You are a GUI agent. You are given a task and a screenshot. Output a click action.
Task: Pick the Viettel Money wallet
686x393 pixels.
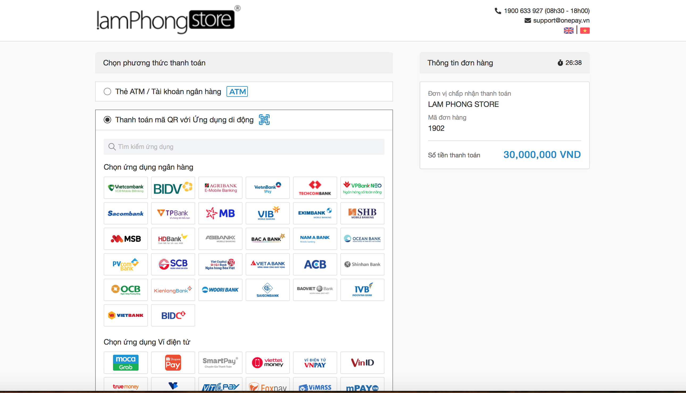(267, 362)
